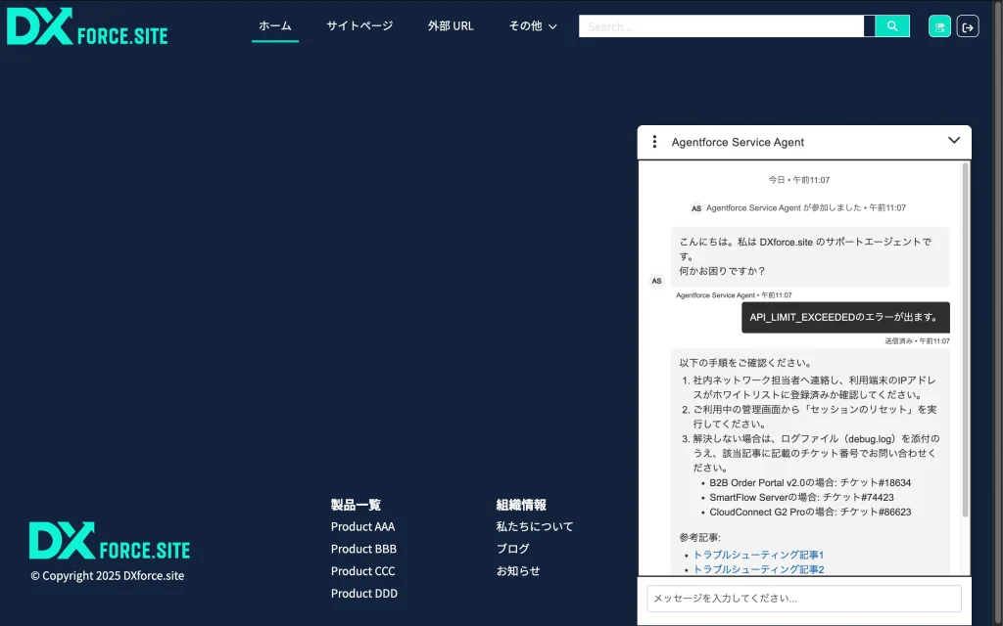1003x626 pixels.
Task: Open the 外部 URL navigation item
Action: 451,26
